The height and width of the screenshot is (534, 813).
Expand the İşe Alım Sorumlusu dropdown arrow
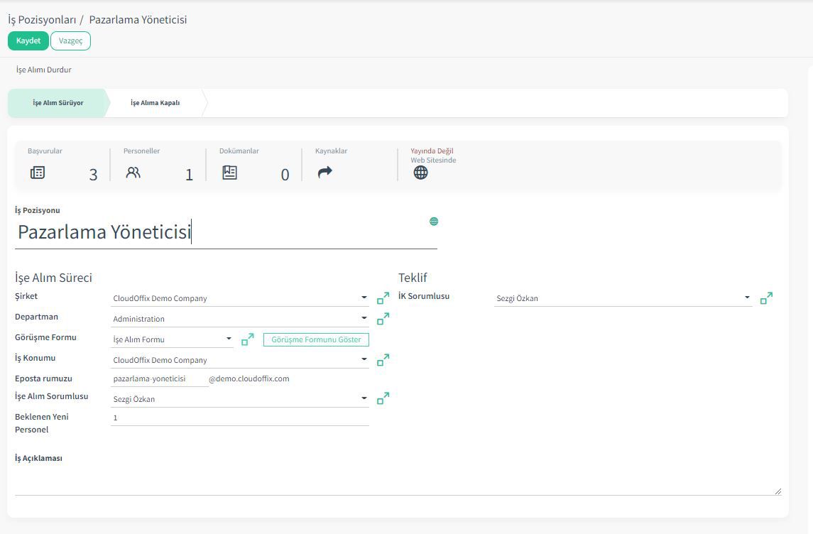click(x=364, y=398)
